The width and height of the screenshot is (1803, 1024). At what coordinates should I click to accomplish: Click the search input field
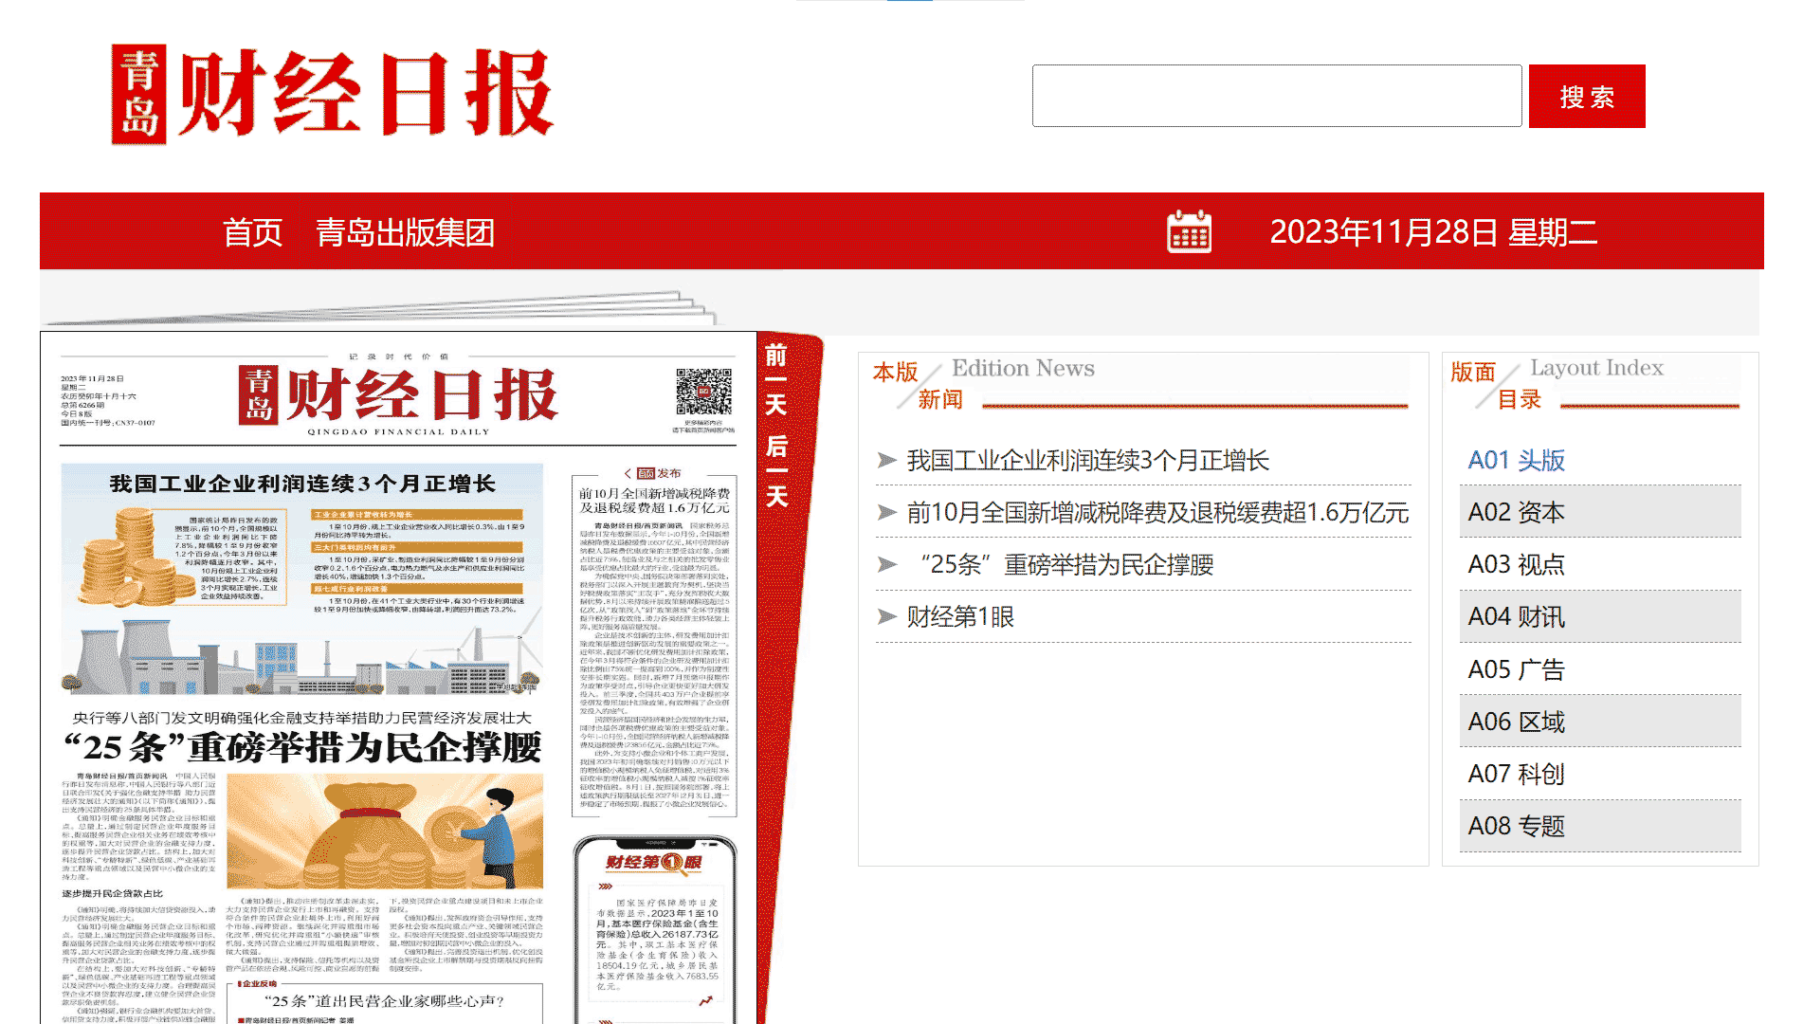click(1277, 96)
